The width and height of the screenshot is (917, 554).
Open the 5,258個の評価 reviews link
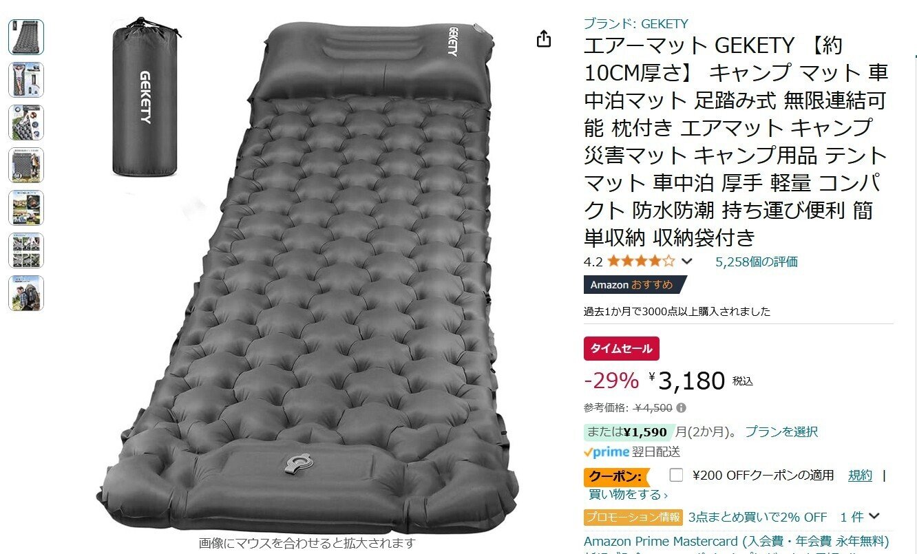(x=757, y=262)
